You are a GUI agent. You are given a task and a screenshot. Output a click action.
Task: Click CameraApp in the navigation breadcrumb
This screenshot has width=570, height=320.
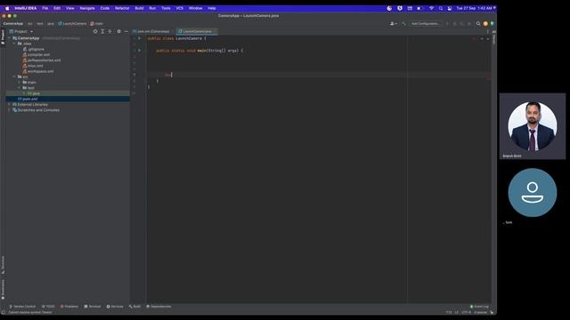pyautogui.click(x=13, y=24)
